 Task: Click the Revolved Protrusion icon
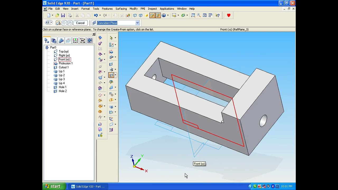coord(111,57)
